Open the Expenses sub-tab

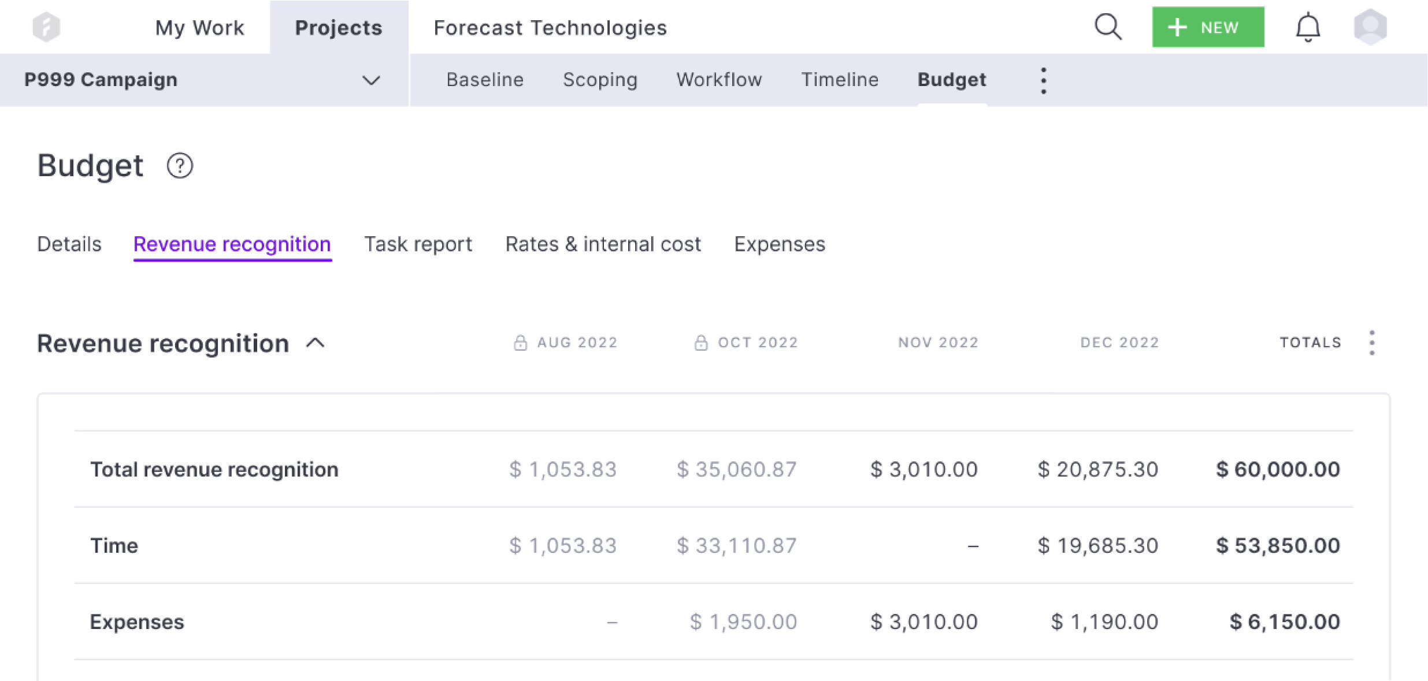(x=780, y=244)
